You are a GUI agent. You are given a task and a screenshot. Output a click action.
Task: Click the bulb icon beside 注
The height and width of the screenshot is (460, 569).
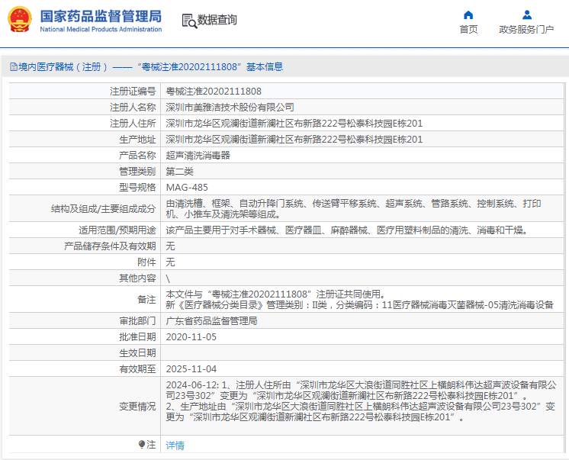click(142, 445)
